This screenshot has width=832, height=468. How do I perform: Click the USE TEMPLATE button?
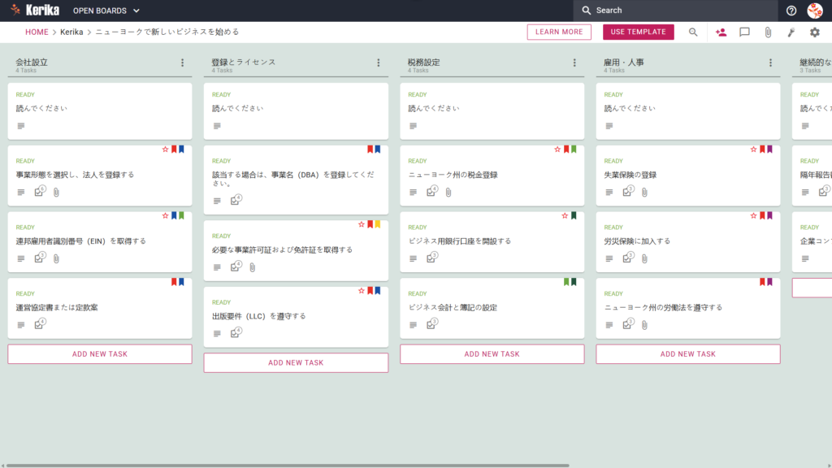pyautogui.click(x=639, y=32)
